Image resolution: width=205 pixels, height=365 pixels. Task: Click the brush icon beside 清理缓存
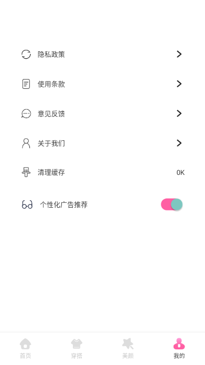coord(26,172)
